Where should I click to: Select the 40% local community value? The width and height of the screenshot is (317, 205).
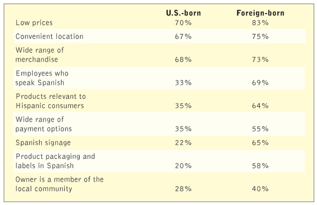pos(259,189)
